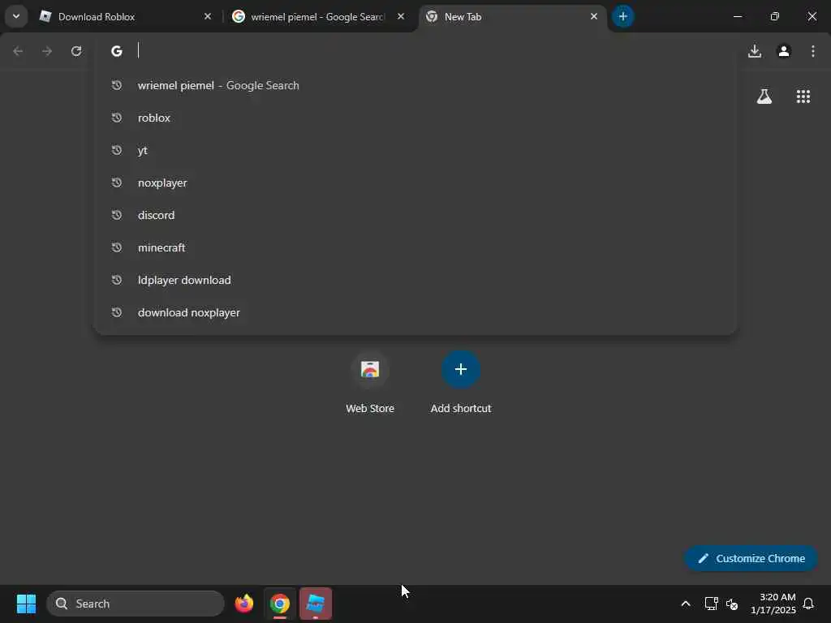
Task: Open Firefox from the taskbar
Action: (x=244, y=604)
